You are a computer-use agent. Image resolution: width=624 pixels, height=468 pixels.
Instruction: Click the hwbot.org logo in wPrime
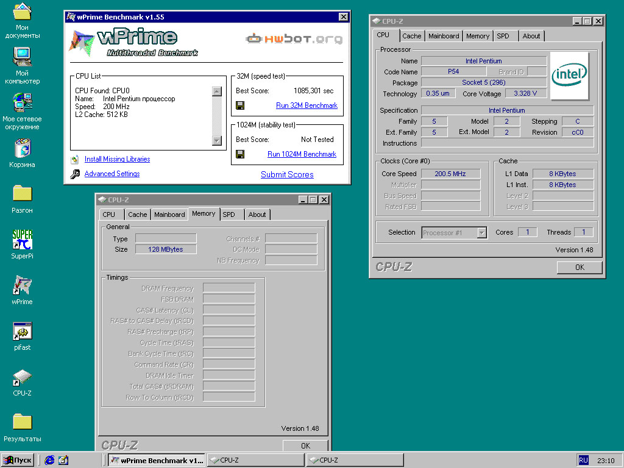294,38
